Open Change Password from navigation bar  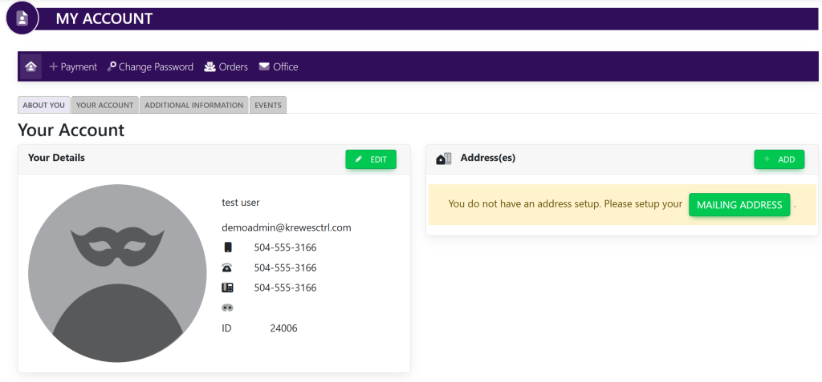coord(150,66)
